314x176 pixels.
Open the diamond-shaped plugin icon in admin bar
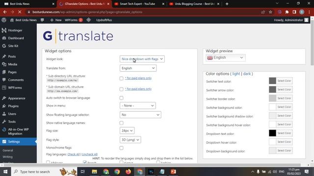[x=88, y=20]
